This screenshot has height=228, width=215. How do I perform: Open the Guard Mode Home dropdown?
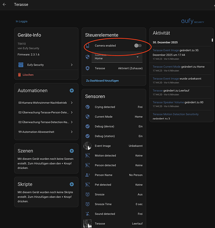117,57
